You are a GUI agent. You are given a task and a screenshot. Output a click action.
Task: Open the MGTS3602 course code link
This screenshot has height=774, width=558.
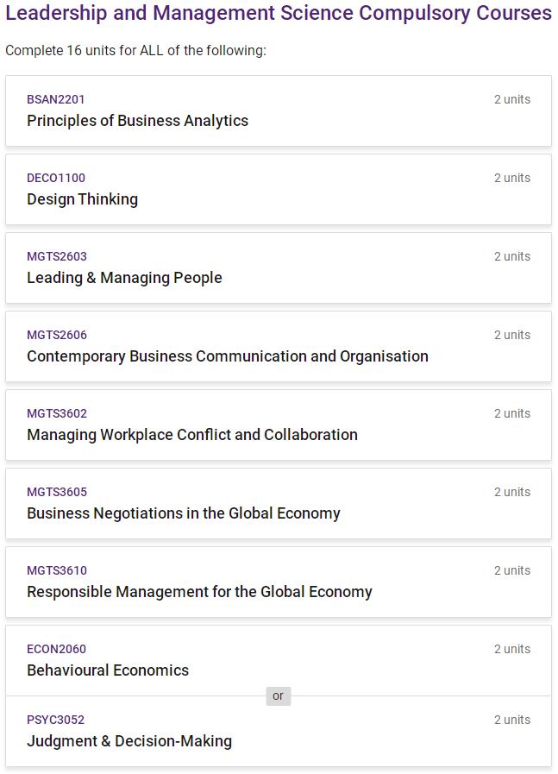57,413
